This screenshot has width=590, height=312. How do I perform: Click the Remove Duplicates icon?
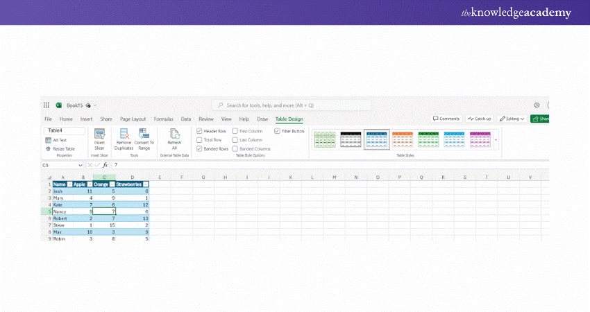124,135
